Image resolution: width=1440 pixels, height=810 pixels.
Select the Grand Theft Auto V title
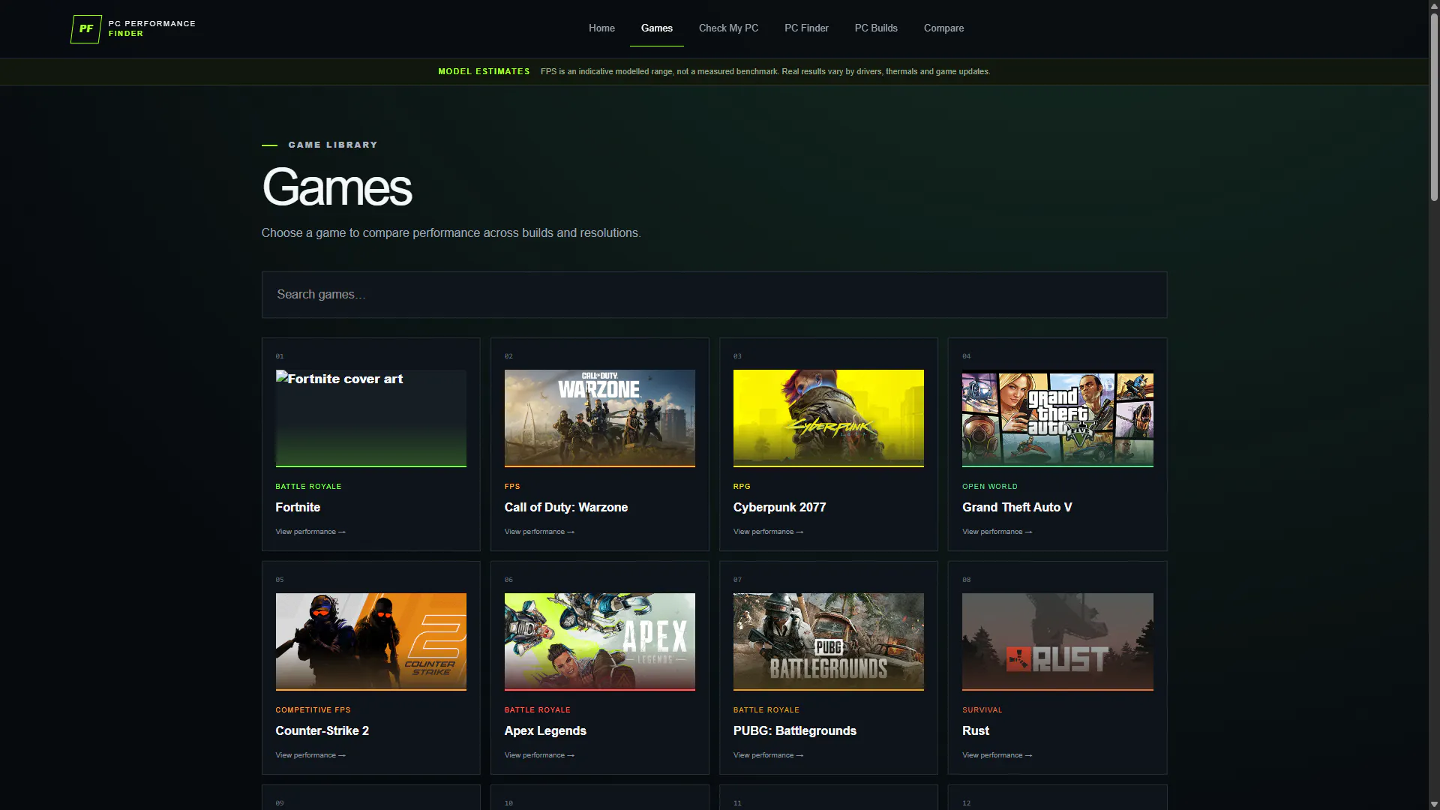pos(1017,507)
